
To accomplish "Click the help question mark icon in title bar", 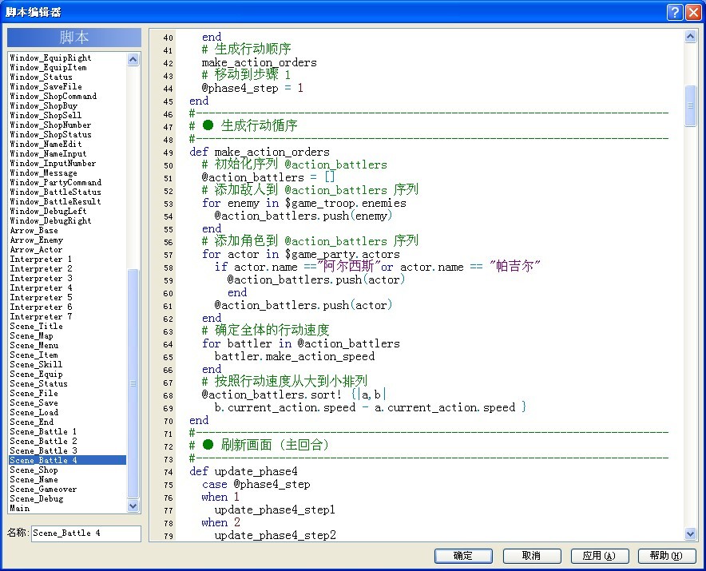I will (675, 12).
